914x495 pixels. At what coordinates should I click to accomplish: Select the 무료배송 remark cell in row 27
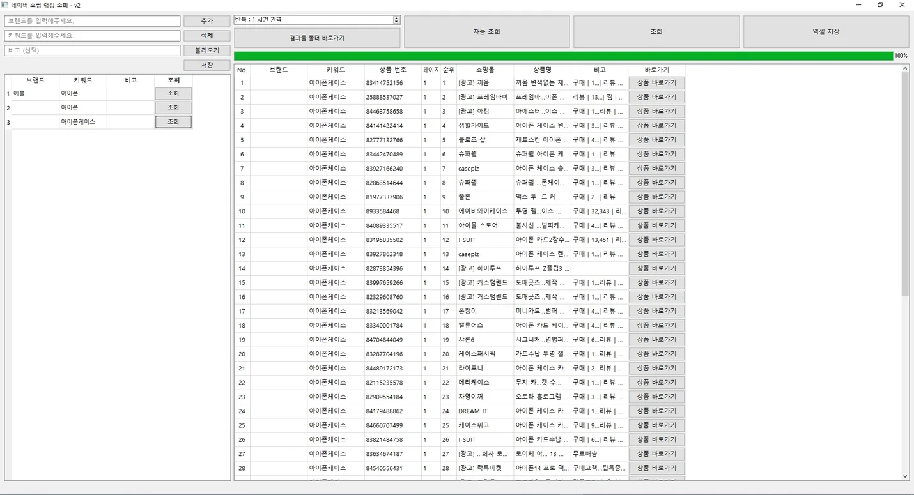(600, 453)
